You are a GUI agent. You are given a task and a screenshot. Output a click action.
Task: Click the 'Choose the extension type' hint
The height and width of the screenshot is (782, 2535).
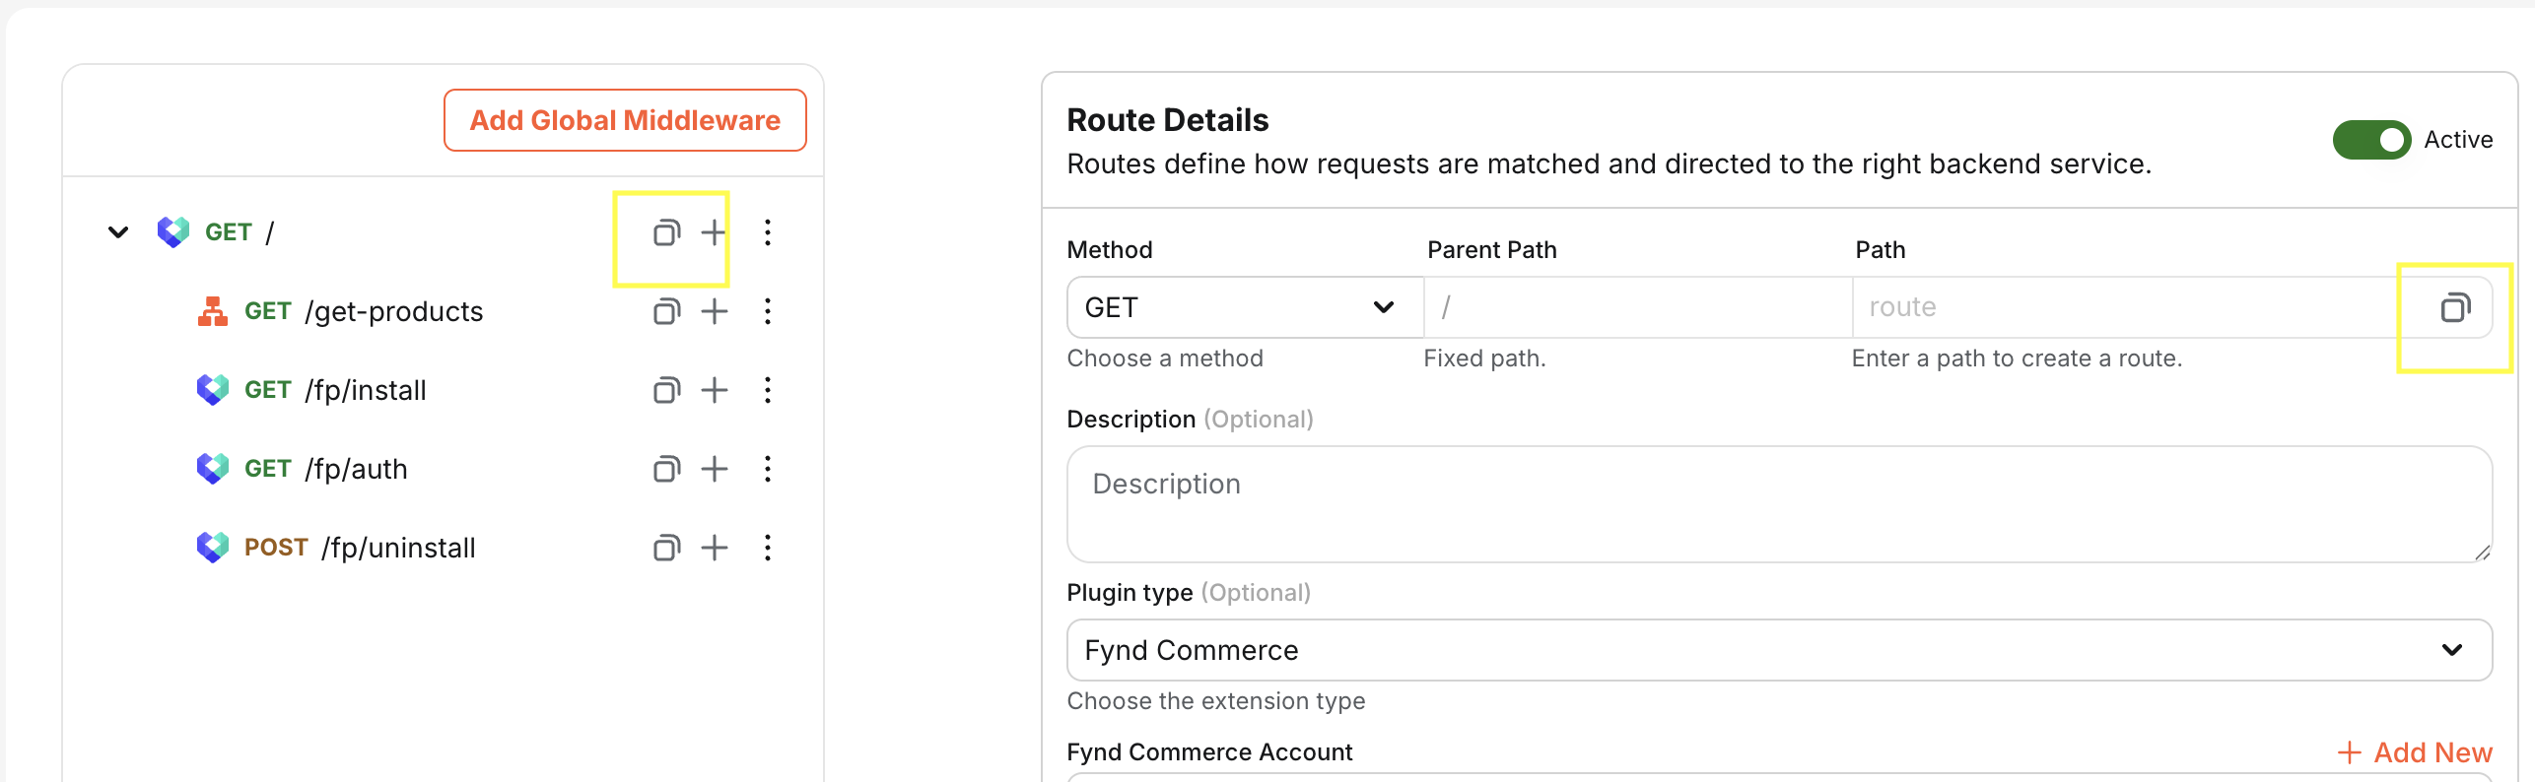click(1215, 701)
